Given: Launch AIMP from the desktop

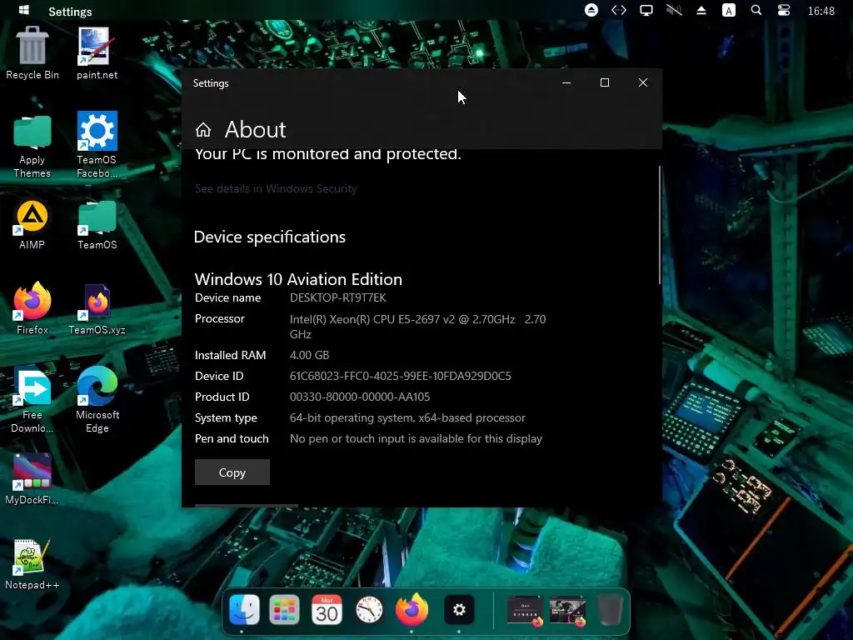Looking at the screenshot, I should pos(32,224).
